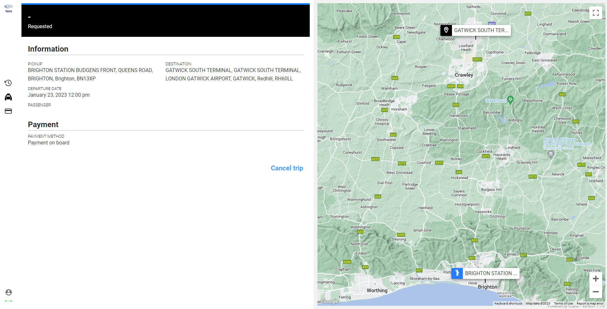Cancel the requested trip
607x309 pixels.
coord(287,168)
